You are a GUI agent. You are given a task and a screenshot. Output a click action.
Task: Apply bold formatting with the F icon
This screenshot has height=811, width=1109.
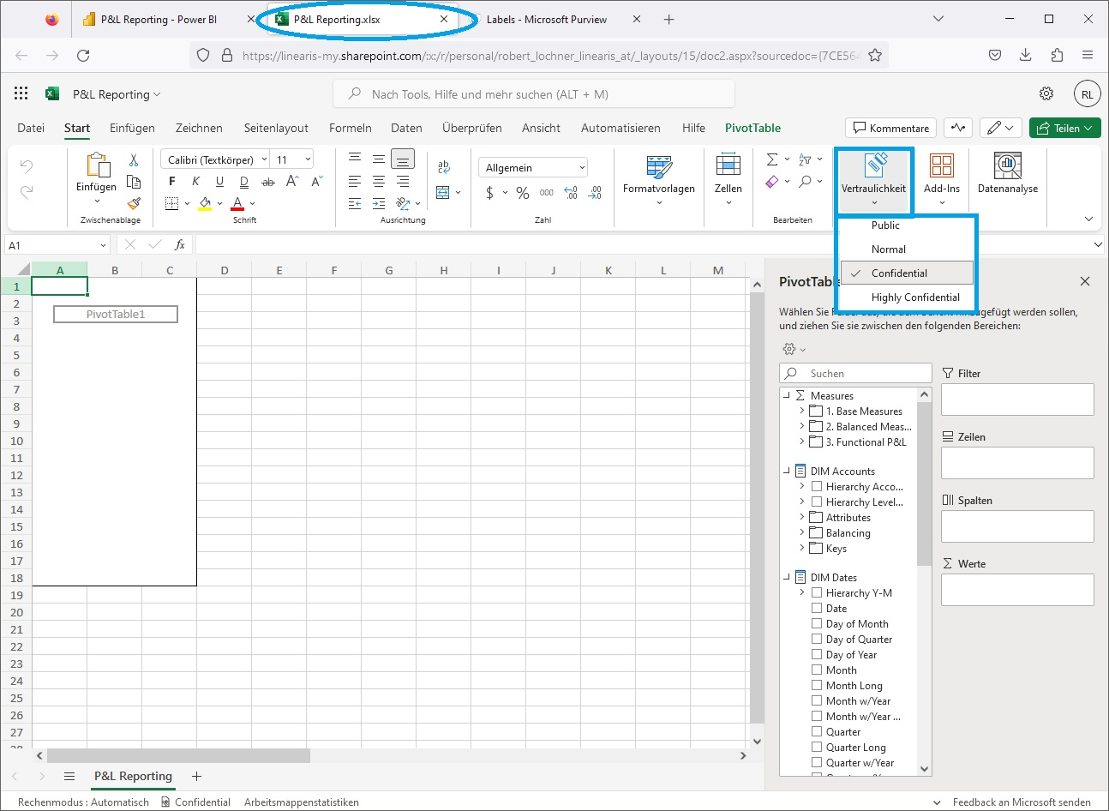tap(171, 181)
